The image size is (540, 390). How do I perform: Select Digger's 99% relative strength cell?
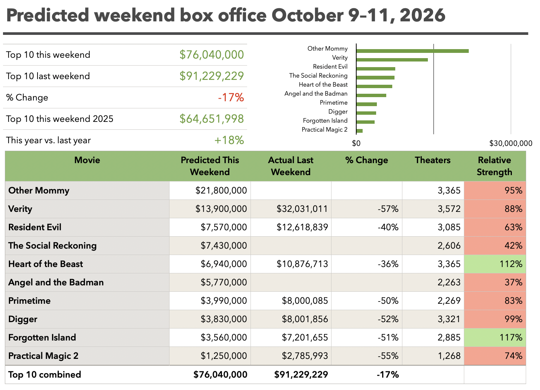[495, 319]
